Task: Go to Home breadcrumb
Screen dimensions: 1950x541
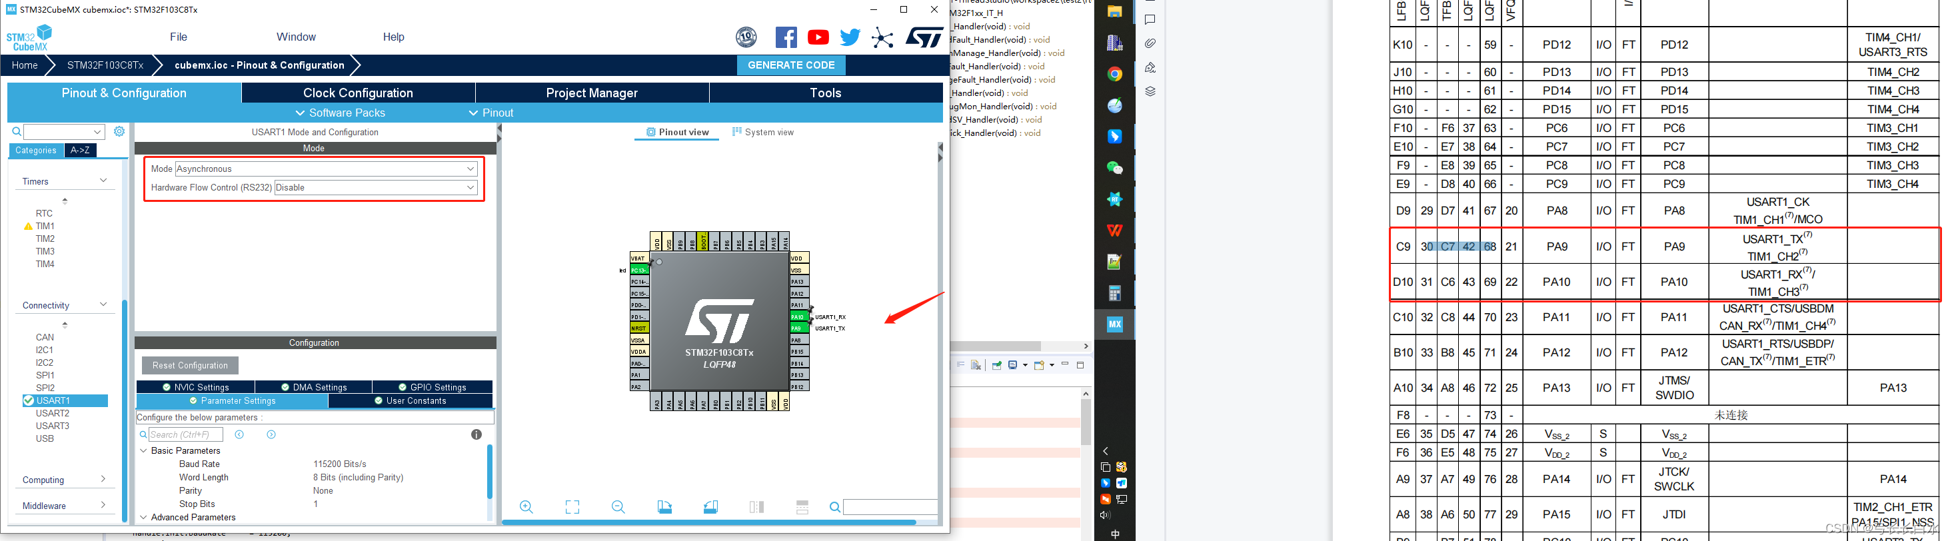Action: tap(25, 65)
